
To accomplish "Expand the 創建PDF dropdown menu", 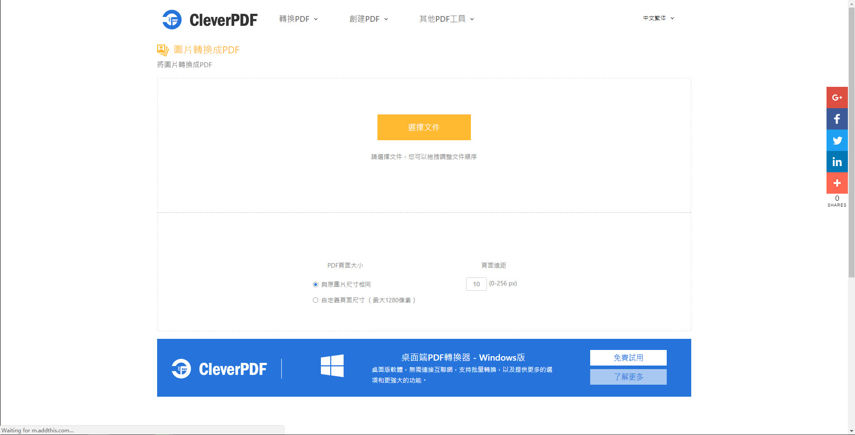I will (x=369, y=19).
